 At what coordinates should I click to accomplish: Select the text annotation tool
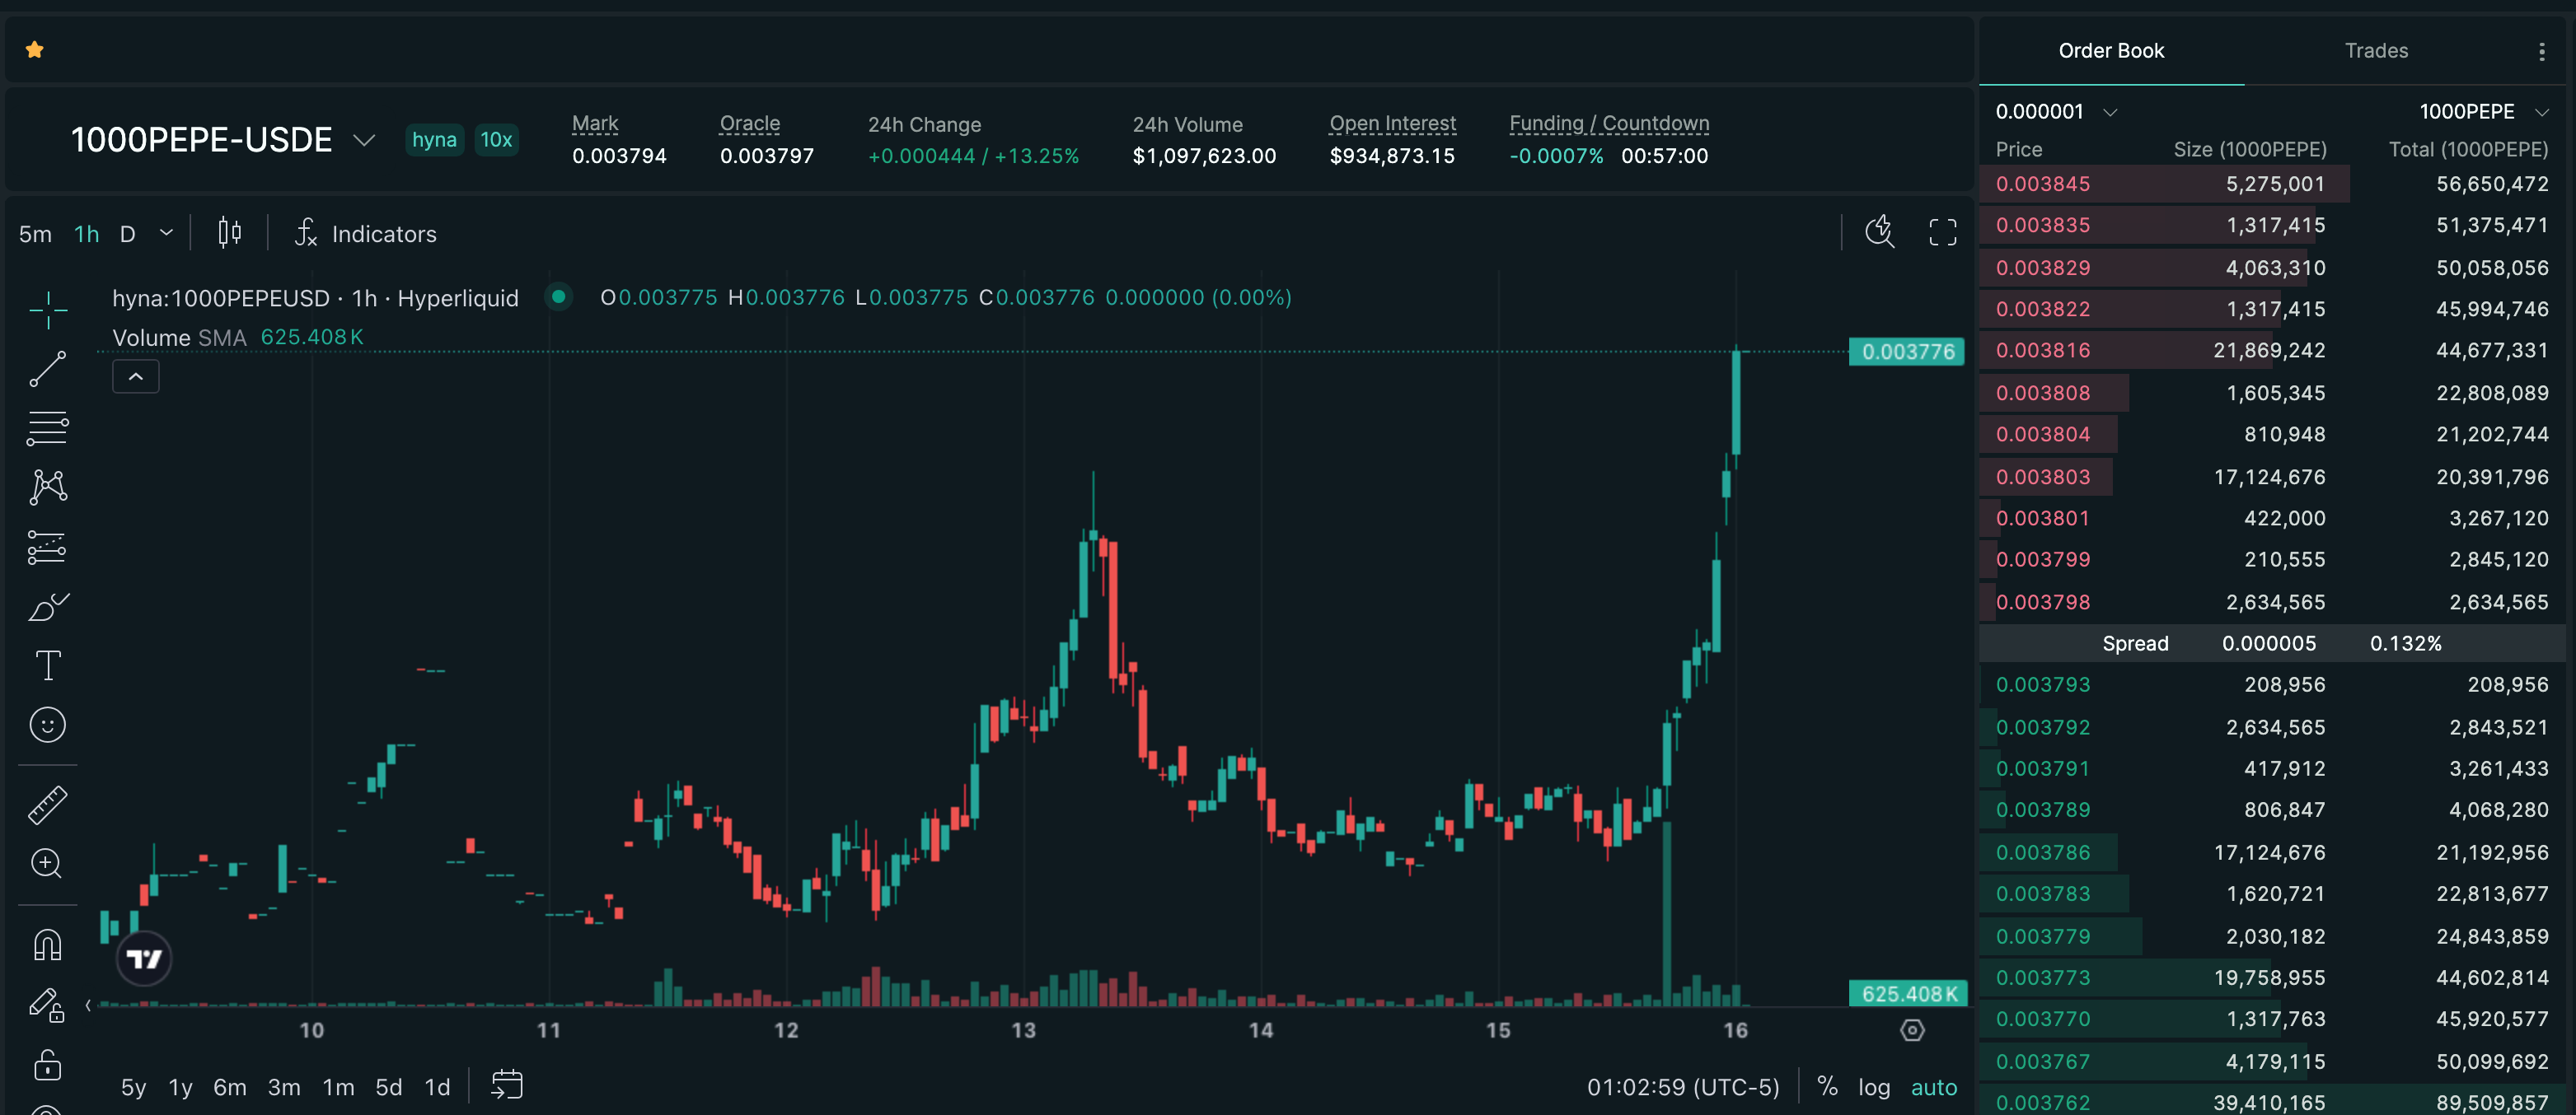click(x=47, y=665)
